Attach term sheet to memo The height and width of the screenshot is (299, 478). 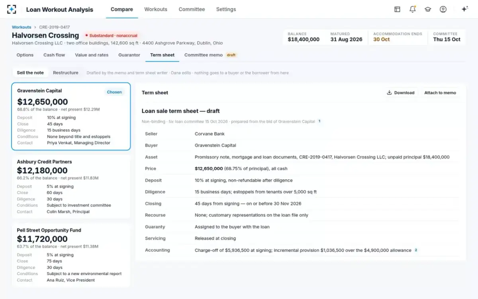[440, 92]
